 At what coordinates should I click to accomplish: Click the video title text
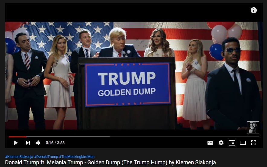pos(110,162)
